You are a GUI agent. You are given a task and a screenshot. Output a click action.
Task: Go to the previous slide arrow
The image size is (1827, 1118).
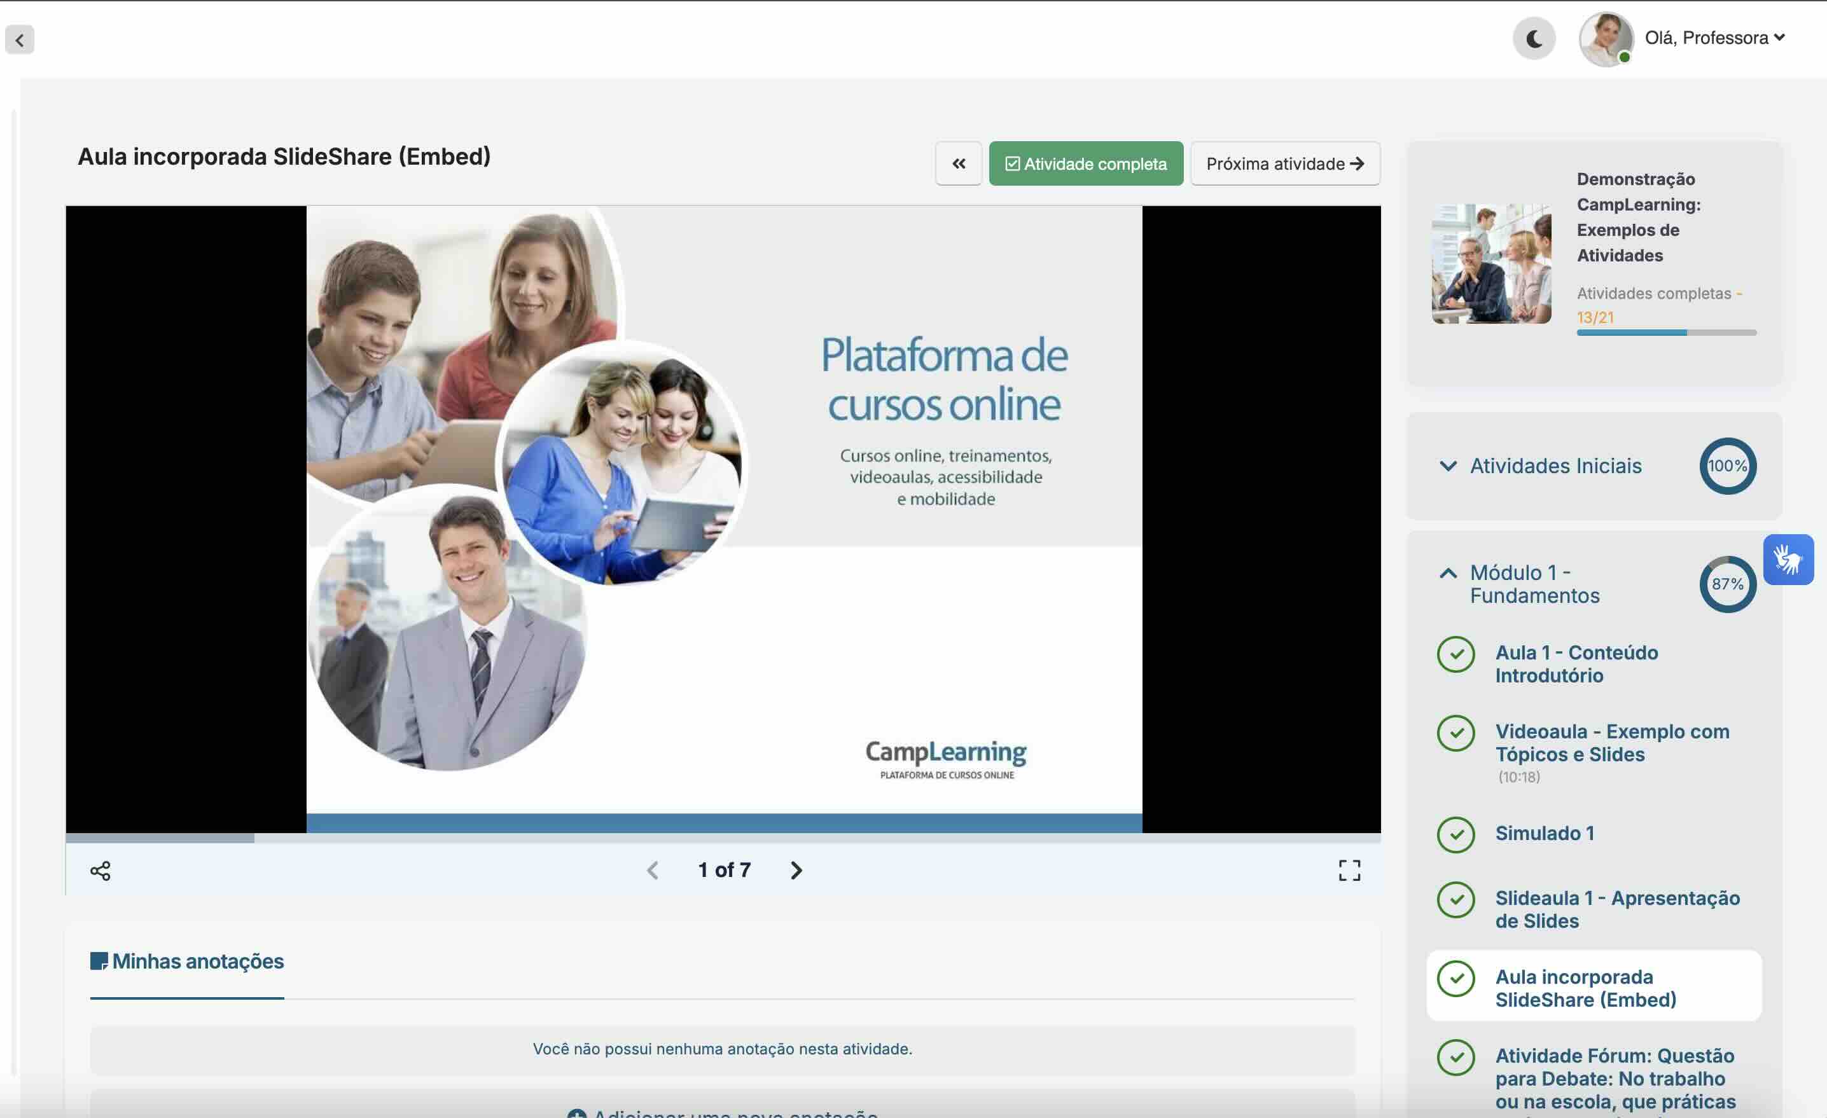[x=653, y=871]
